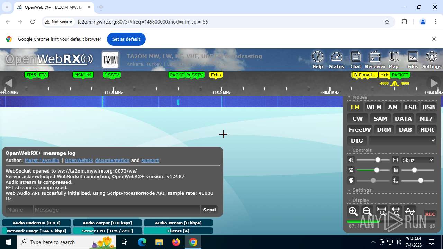Image resolution: width=443 pixels, height=249 pixels.
Task: Mute audio with the speaker icon
Action: [x=351, y=160]
